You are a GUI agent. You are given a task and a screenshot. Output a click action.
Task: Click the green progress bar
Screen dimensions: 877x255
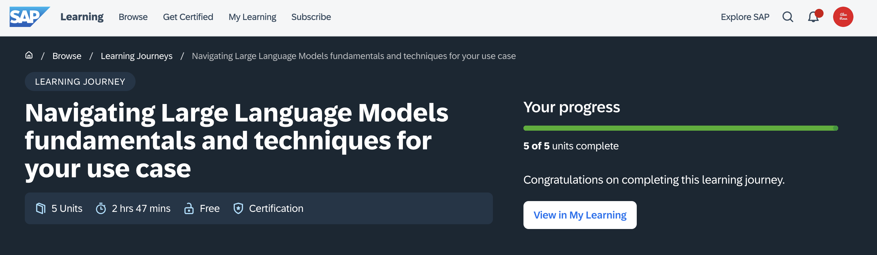coord(680,128)
